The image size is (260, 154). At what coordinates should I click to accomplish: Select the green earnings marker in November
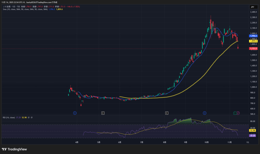[x=235, y=113]
